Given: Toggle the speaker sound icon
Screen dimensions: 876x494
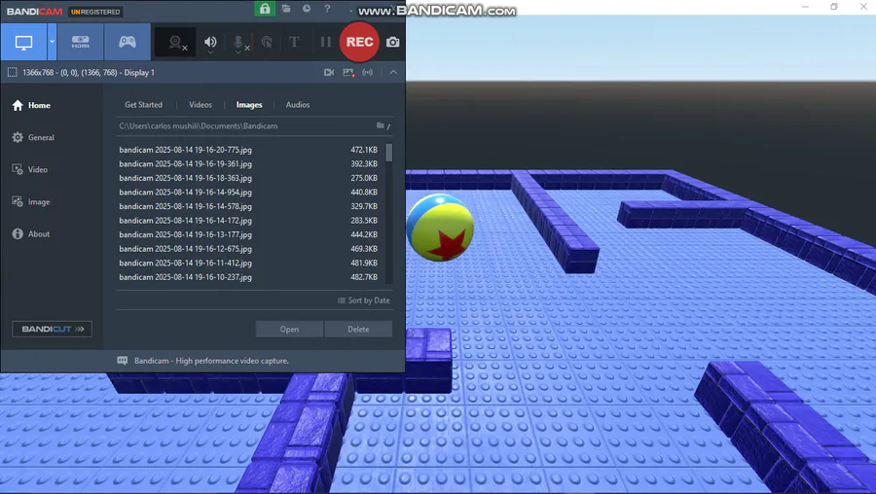Looking at the screenshot, I should click(210, 41).
